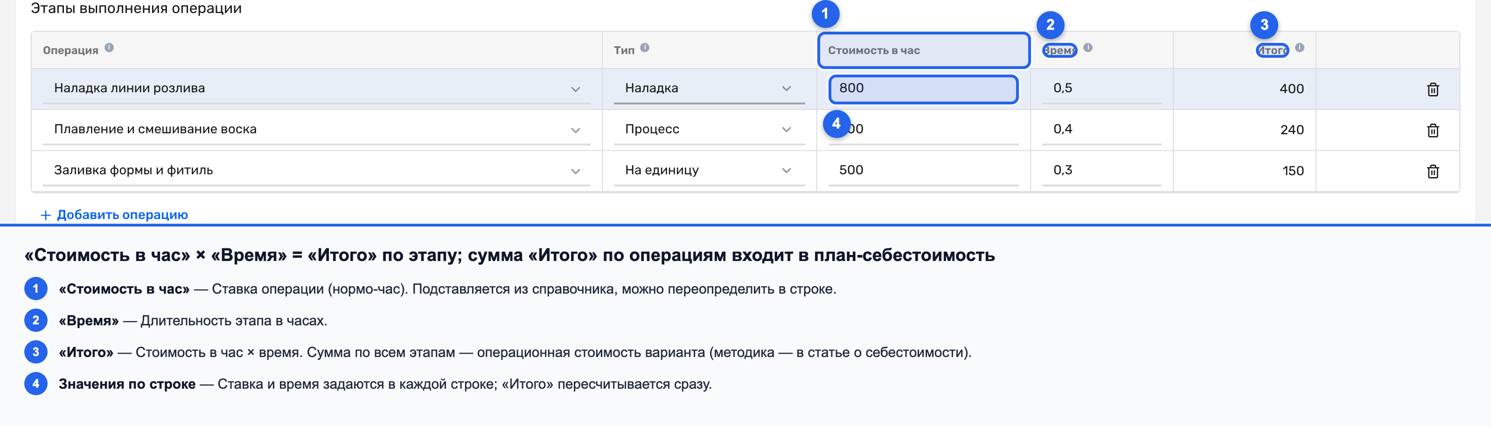Delete the Плавление и смешивание воска row
This screenshot has width=1491, height=426.
[1433, 131]
